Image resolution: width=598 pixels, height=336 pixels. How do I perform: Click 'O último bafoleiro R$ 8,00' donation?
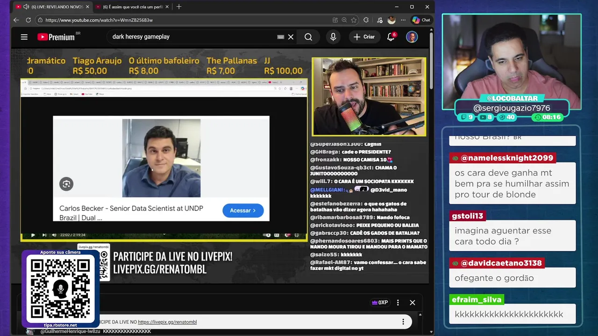(164, 66)
